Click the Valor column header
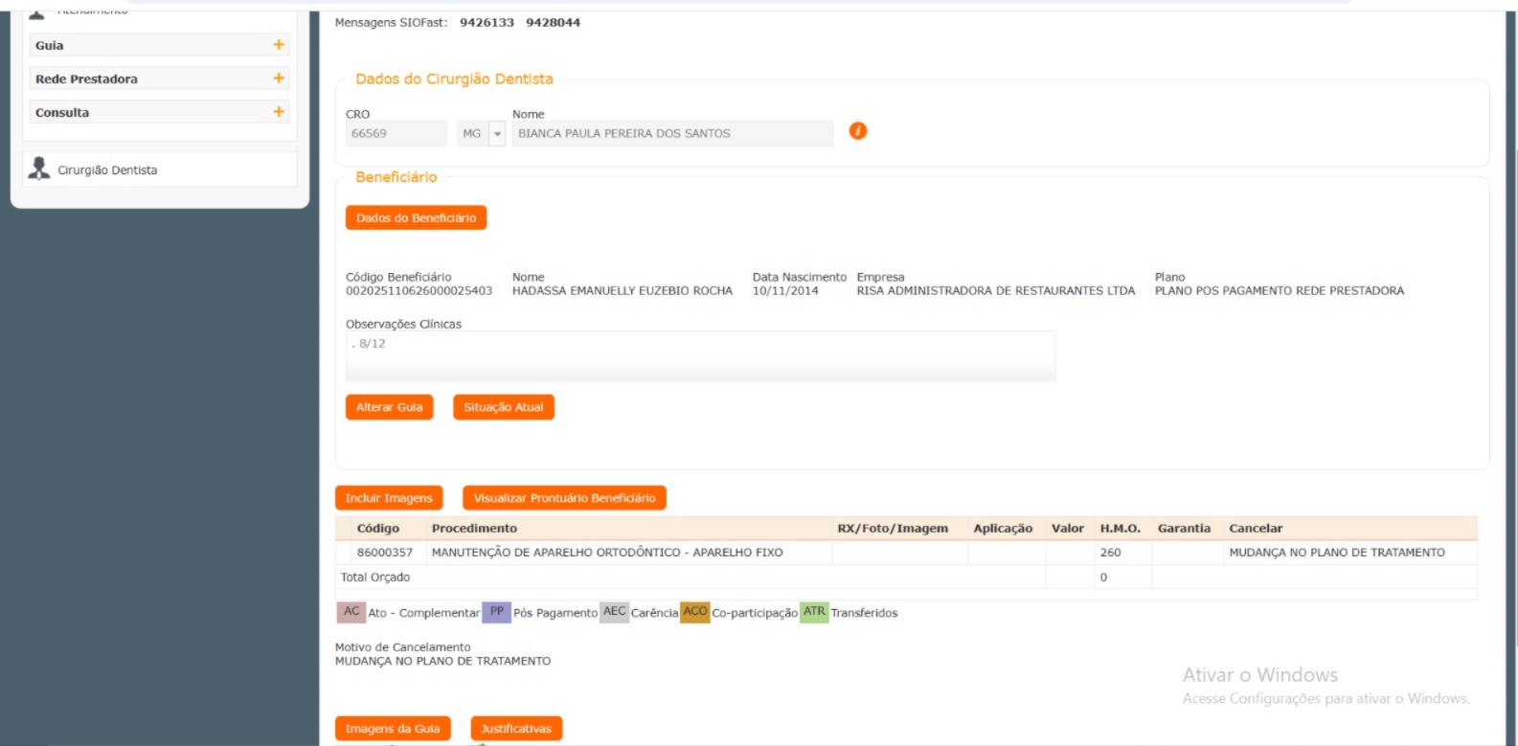1518x746 pixels. pyautogui.click(x=1068, y=529)
